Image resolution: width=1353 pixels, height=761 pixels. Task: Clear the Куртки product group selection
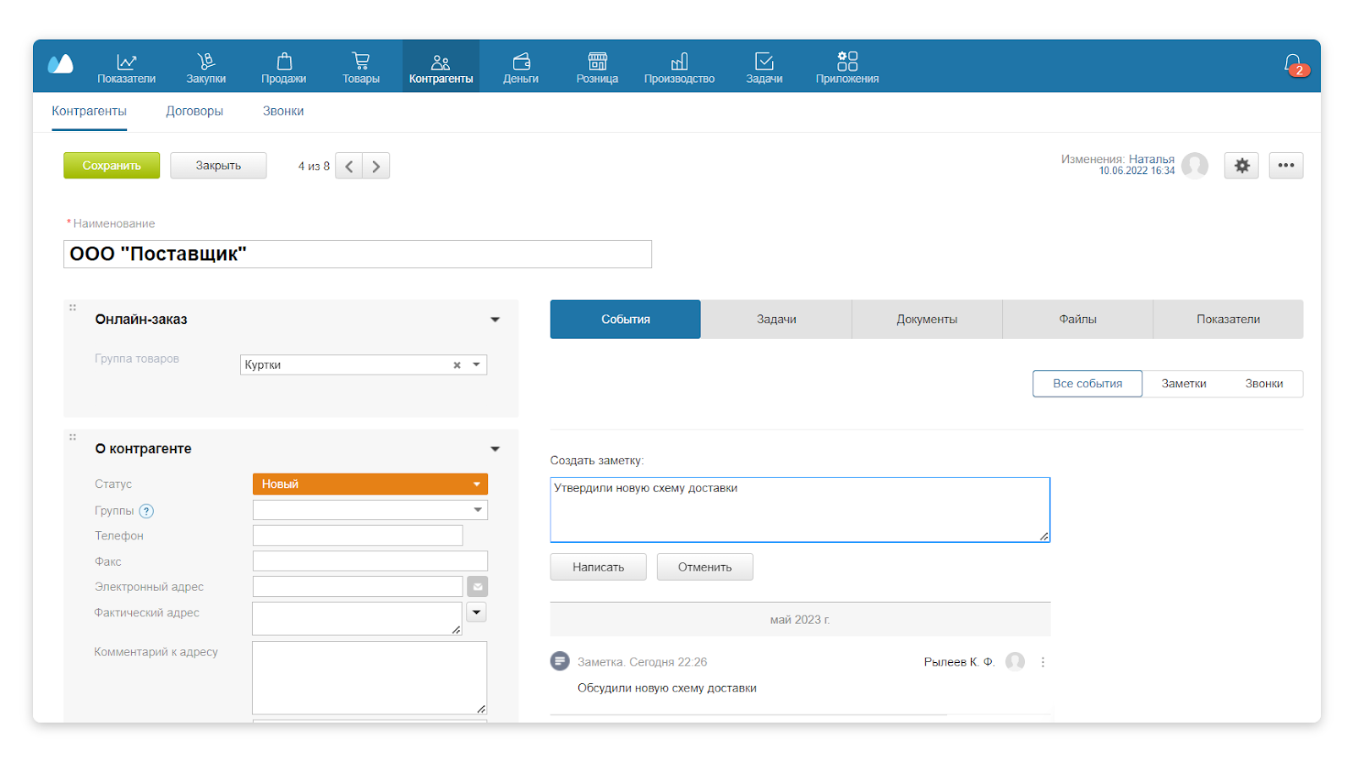[x=457, y=365]
